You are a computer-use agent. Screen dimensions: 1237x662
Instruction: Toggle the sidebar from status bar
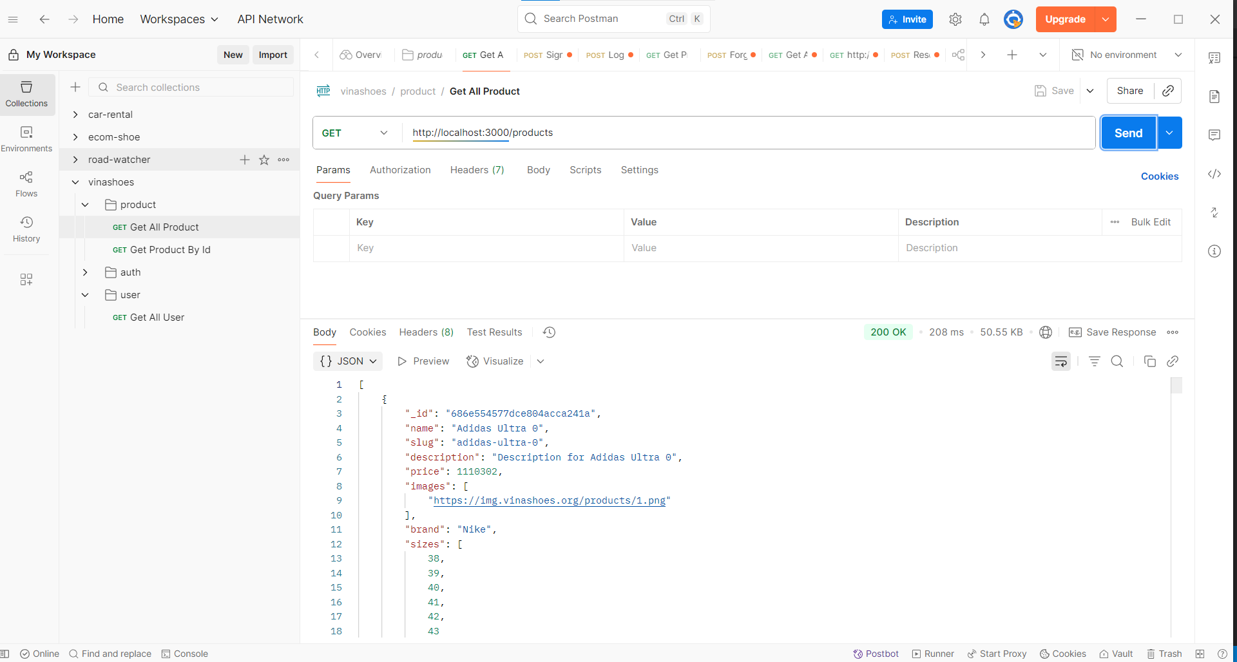click(5, 654)
